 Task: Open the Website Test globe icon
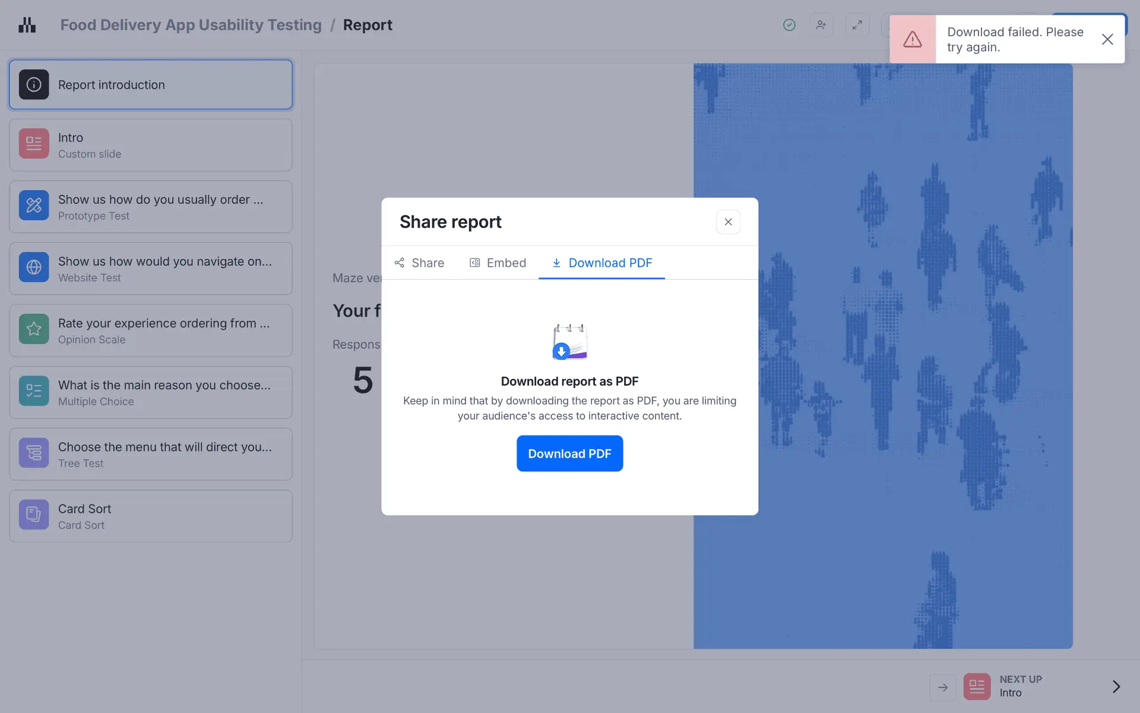pyautogui.click(x=34, y=267)
